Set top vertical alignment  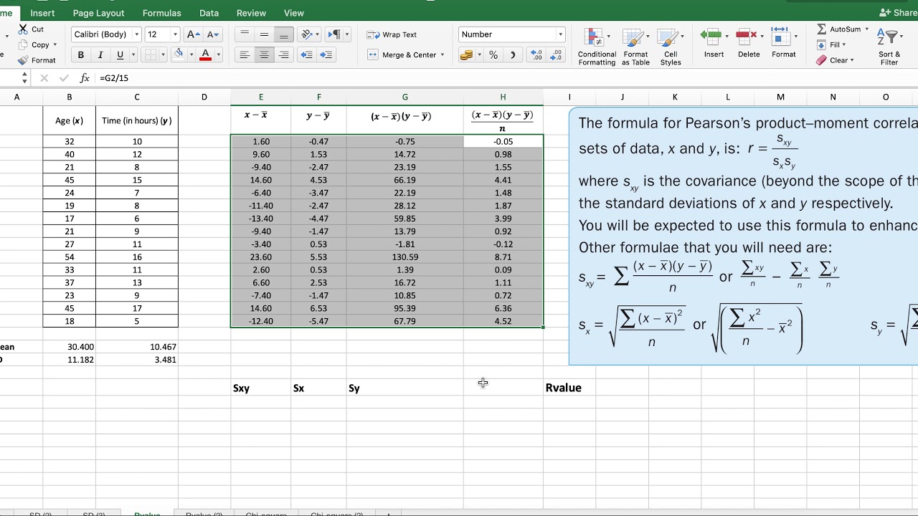[245, 34]
